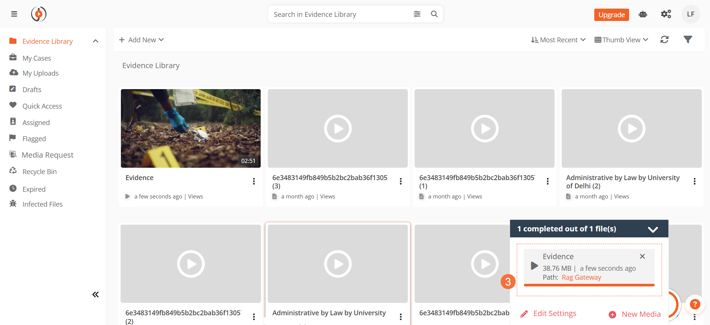Click Edit Settings in upload panel

(549, 314)
